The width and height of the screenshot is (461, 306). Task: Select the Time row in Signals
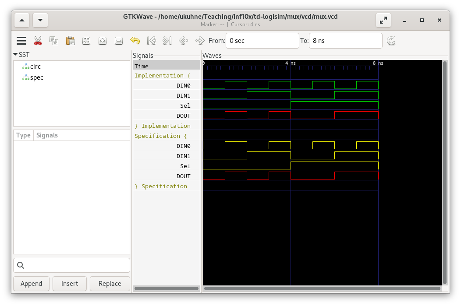pyautogui.click(x=167, y=66)
